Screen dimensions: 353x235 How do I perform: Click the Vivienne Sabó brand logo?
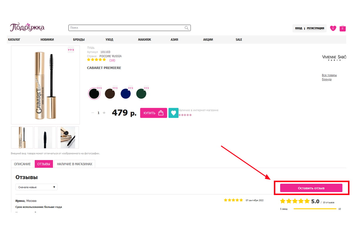(334, 57)
